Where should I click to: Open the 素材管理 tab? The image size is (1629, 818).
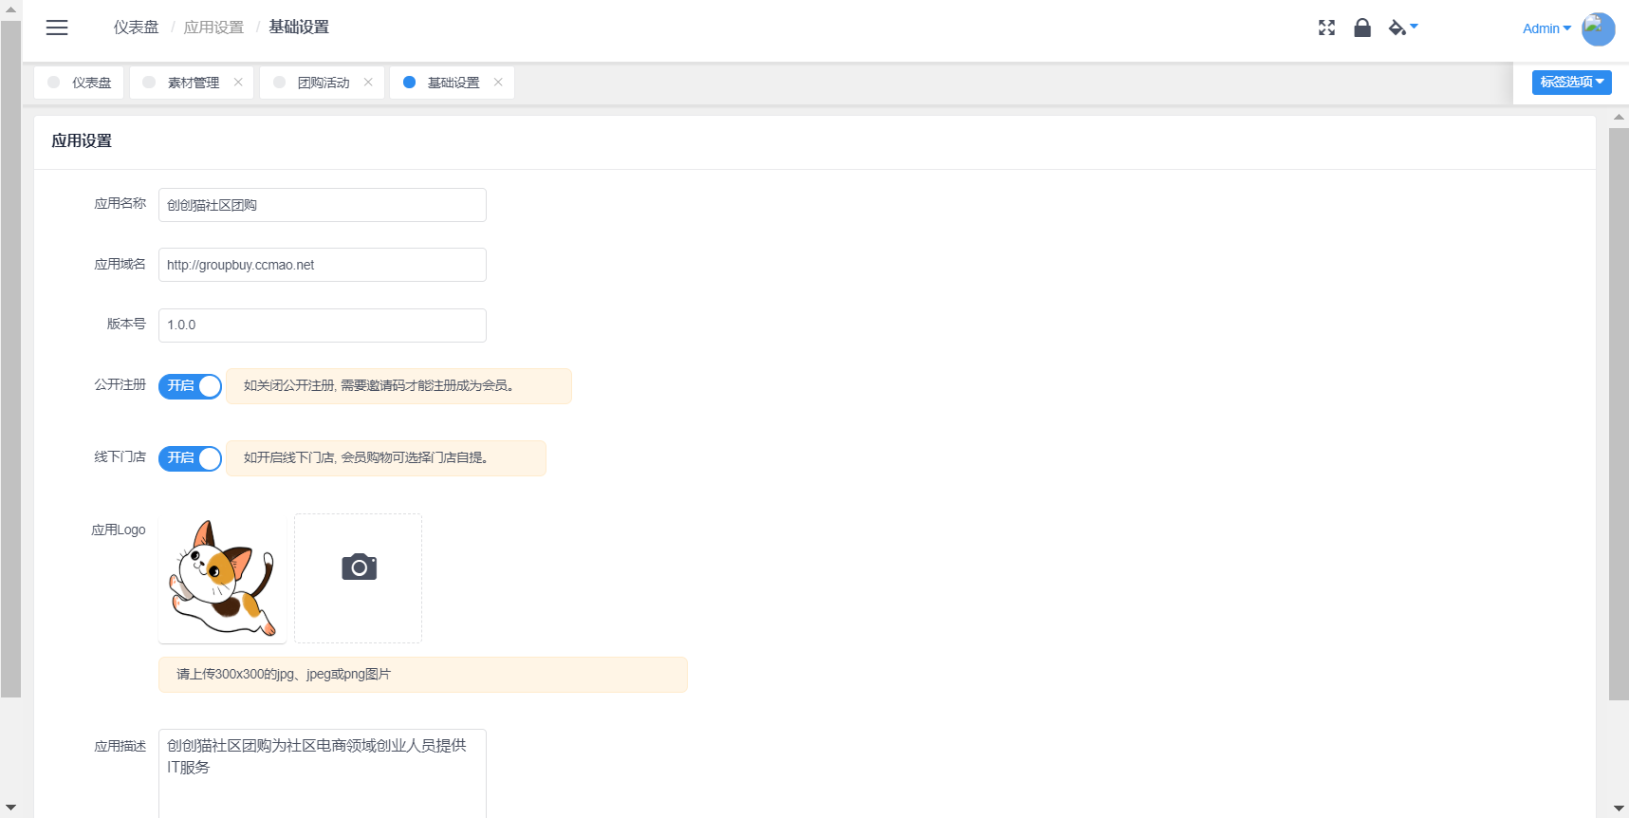click(193, 83)
